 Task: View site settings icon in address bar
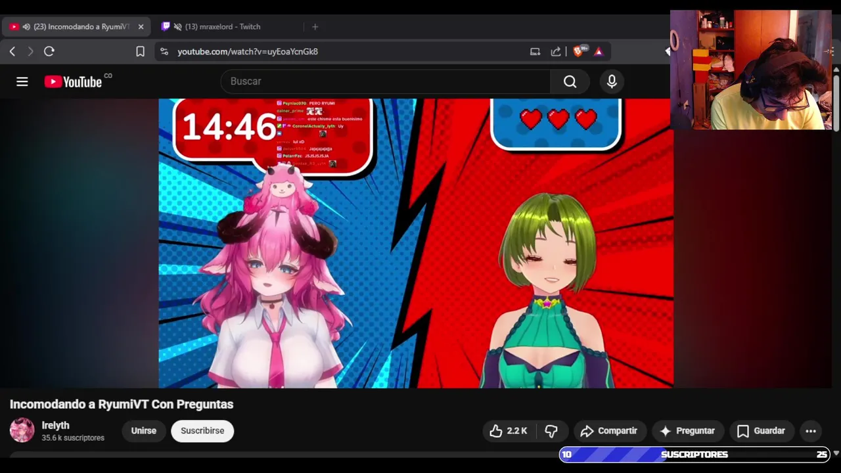164,51
